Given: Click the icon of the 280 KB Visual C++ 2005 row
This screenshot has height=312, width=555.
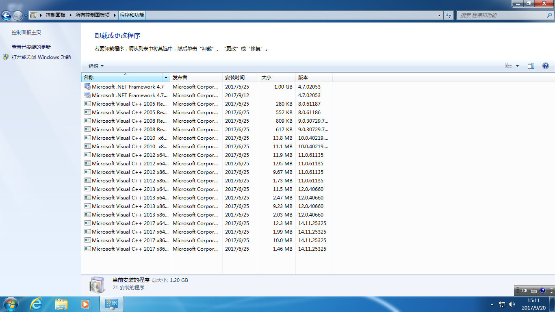Looking at the screenshot, I should pyautogui.click(x=87, y=104).
